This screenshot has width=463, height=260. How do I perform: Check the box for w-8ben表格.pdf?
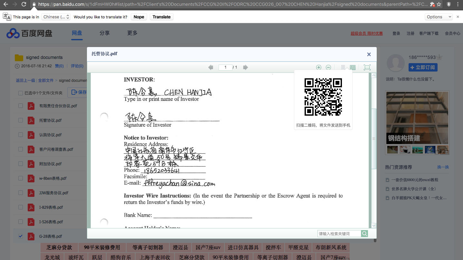[21, 178]
